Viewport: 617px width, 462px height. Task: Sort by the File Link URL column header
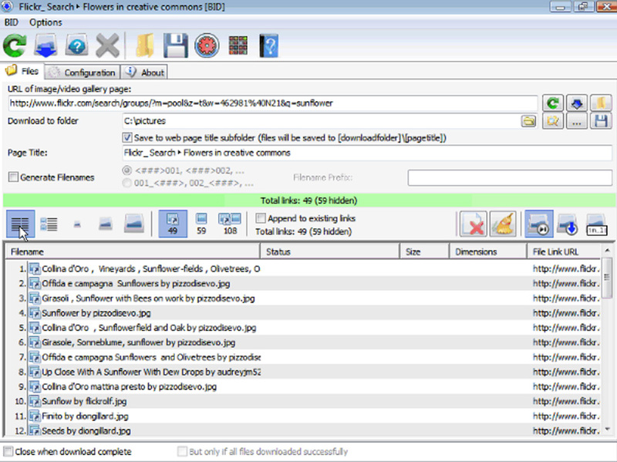click(x=564, y=252)
